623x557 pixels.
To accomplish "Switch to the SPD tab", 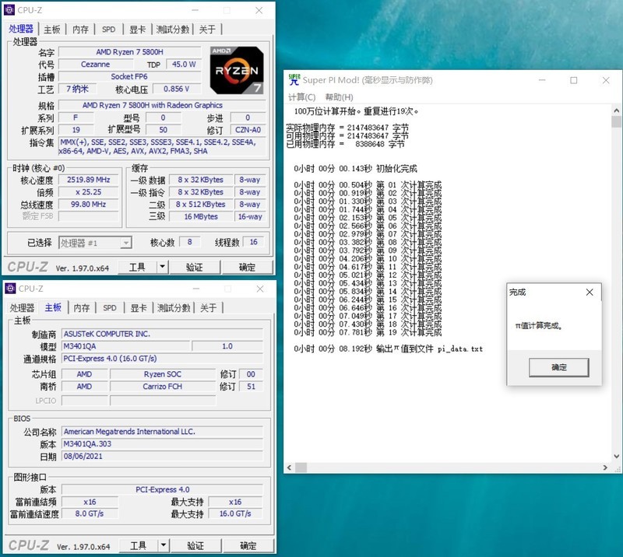I will 109,30.
